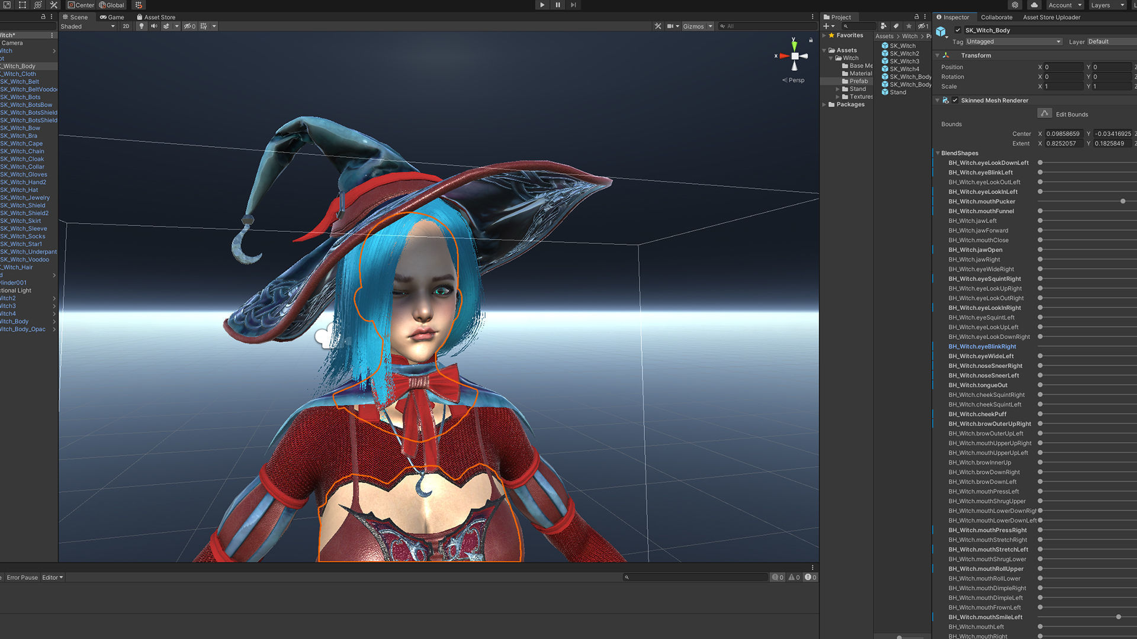Click the search by label icon in Project window
This screenshot has width=1137, height=639.
click(x=897, y=26)
